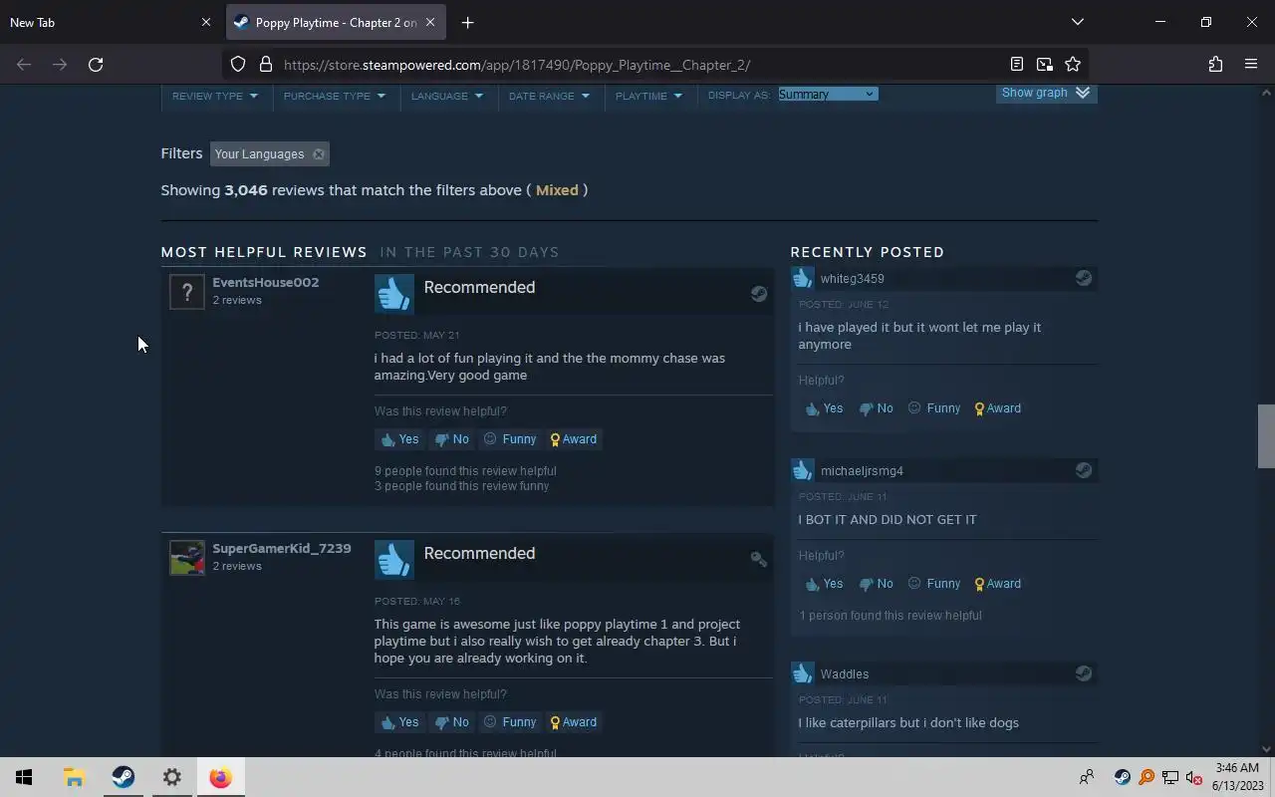
Task: Click thumbs-up icon beside Waddles
Action: click(803, 674)
